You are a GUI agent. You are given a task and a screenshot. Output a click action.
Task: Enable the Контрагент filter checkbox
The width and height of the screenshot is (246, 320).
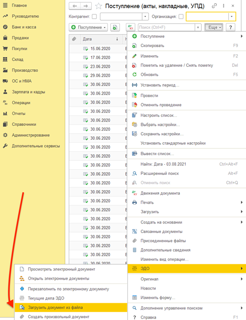coord(94,16)
